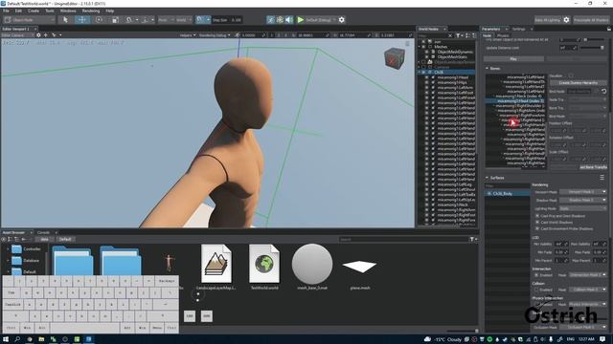The image size is (613, 344).
Task: Toggle visibility of ObjectMeshDynamic node
Action: pyautogui.click(x=427, y=52)
